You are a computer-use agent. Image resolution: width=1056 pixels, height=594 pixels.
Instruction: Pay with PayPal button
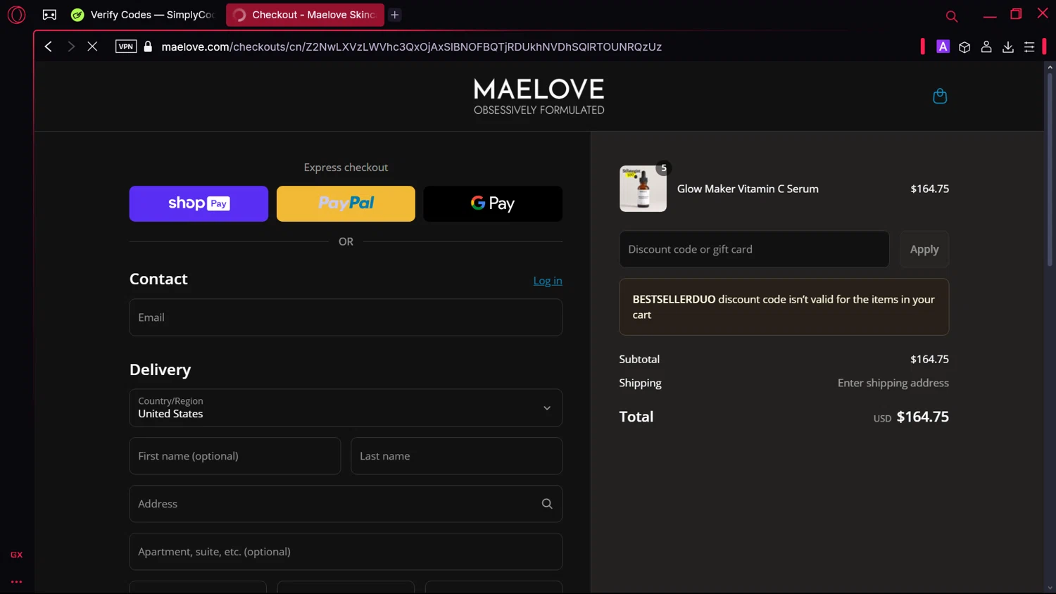point(346,203)
